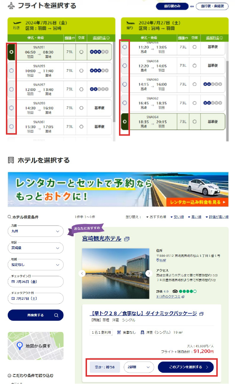Viewport: 235px width, 384px height.
Task: Click map pin icon on map thumbnail
Action: (x=19, y=345)
